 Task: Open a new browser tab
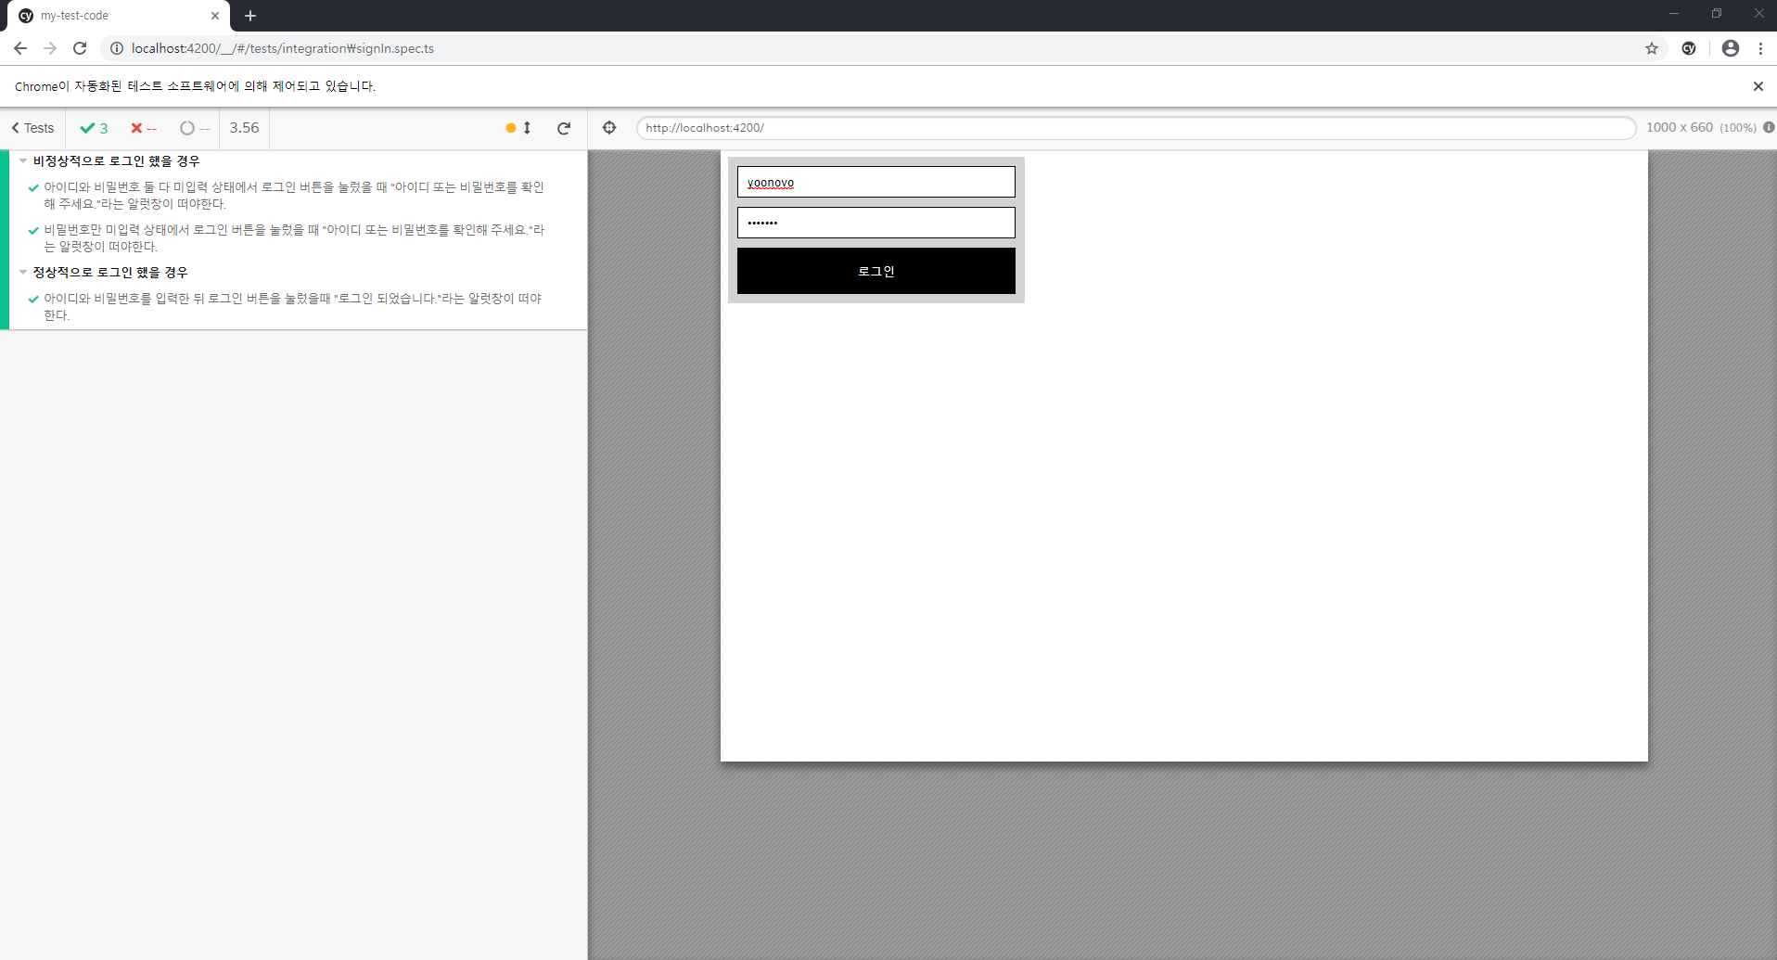point(250,16)
